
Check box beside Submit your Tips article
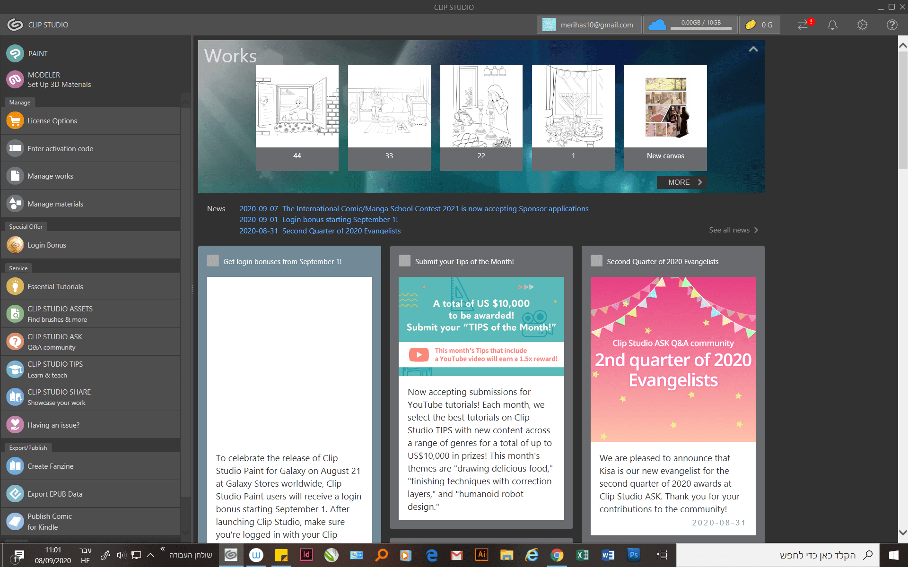(x=405, y=261)
